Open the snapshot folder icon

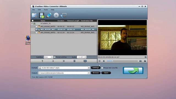tap(145, 61)
